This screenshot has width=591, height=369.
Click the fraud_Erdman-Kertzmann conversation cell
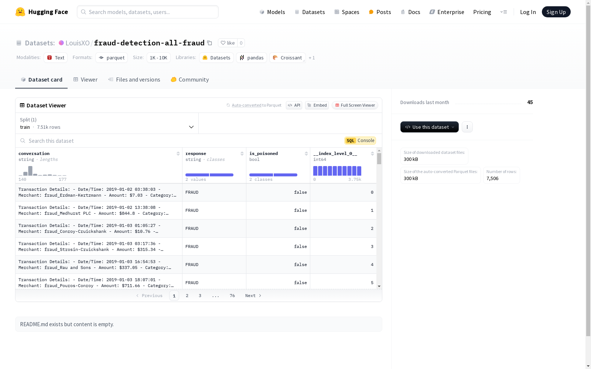pyautogui.click(x=99, y=192)
